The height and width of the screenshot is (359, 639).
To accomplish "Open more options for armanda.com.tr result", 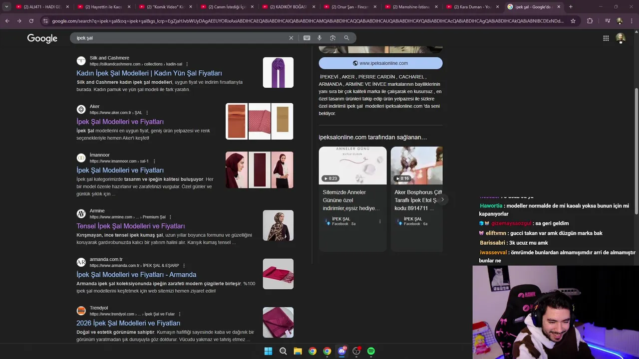I will (184, 265).
